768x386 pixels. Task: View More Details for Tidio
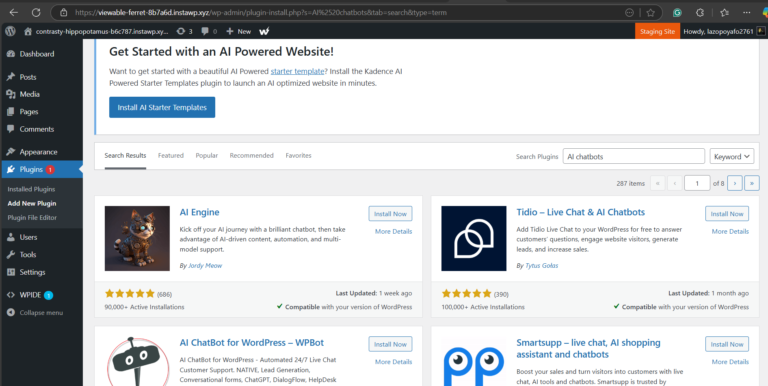click(x=730, y=232)
